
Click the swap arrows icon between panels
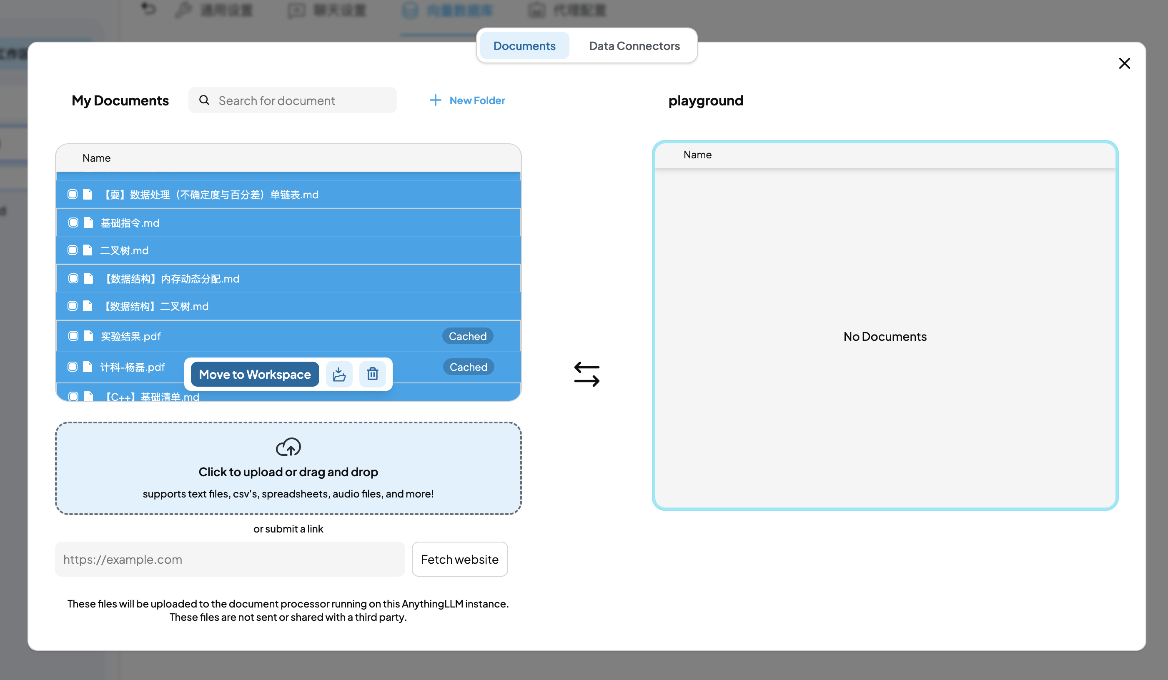coord(587,374)
